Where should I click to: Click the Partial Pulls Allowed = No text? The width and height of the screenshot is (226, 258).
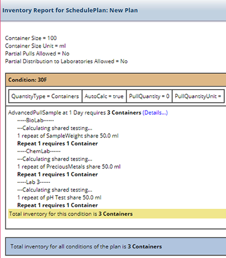click(x=37, y=54)
